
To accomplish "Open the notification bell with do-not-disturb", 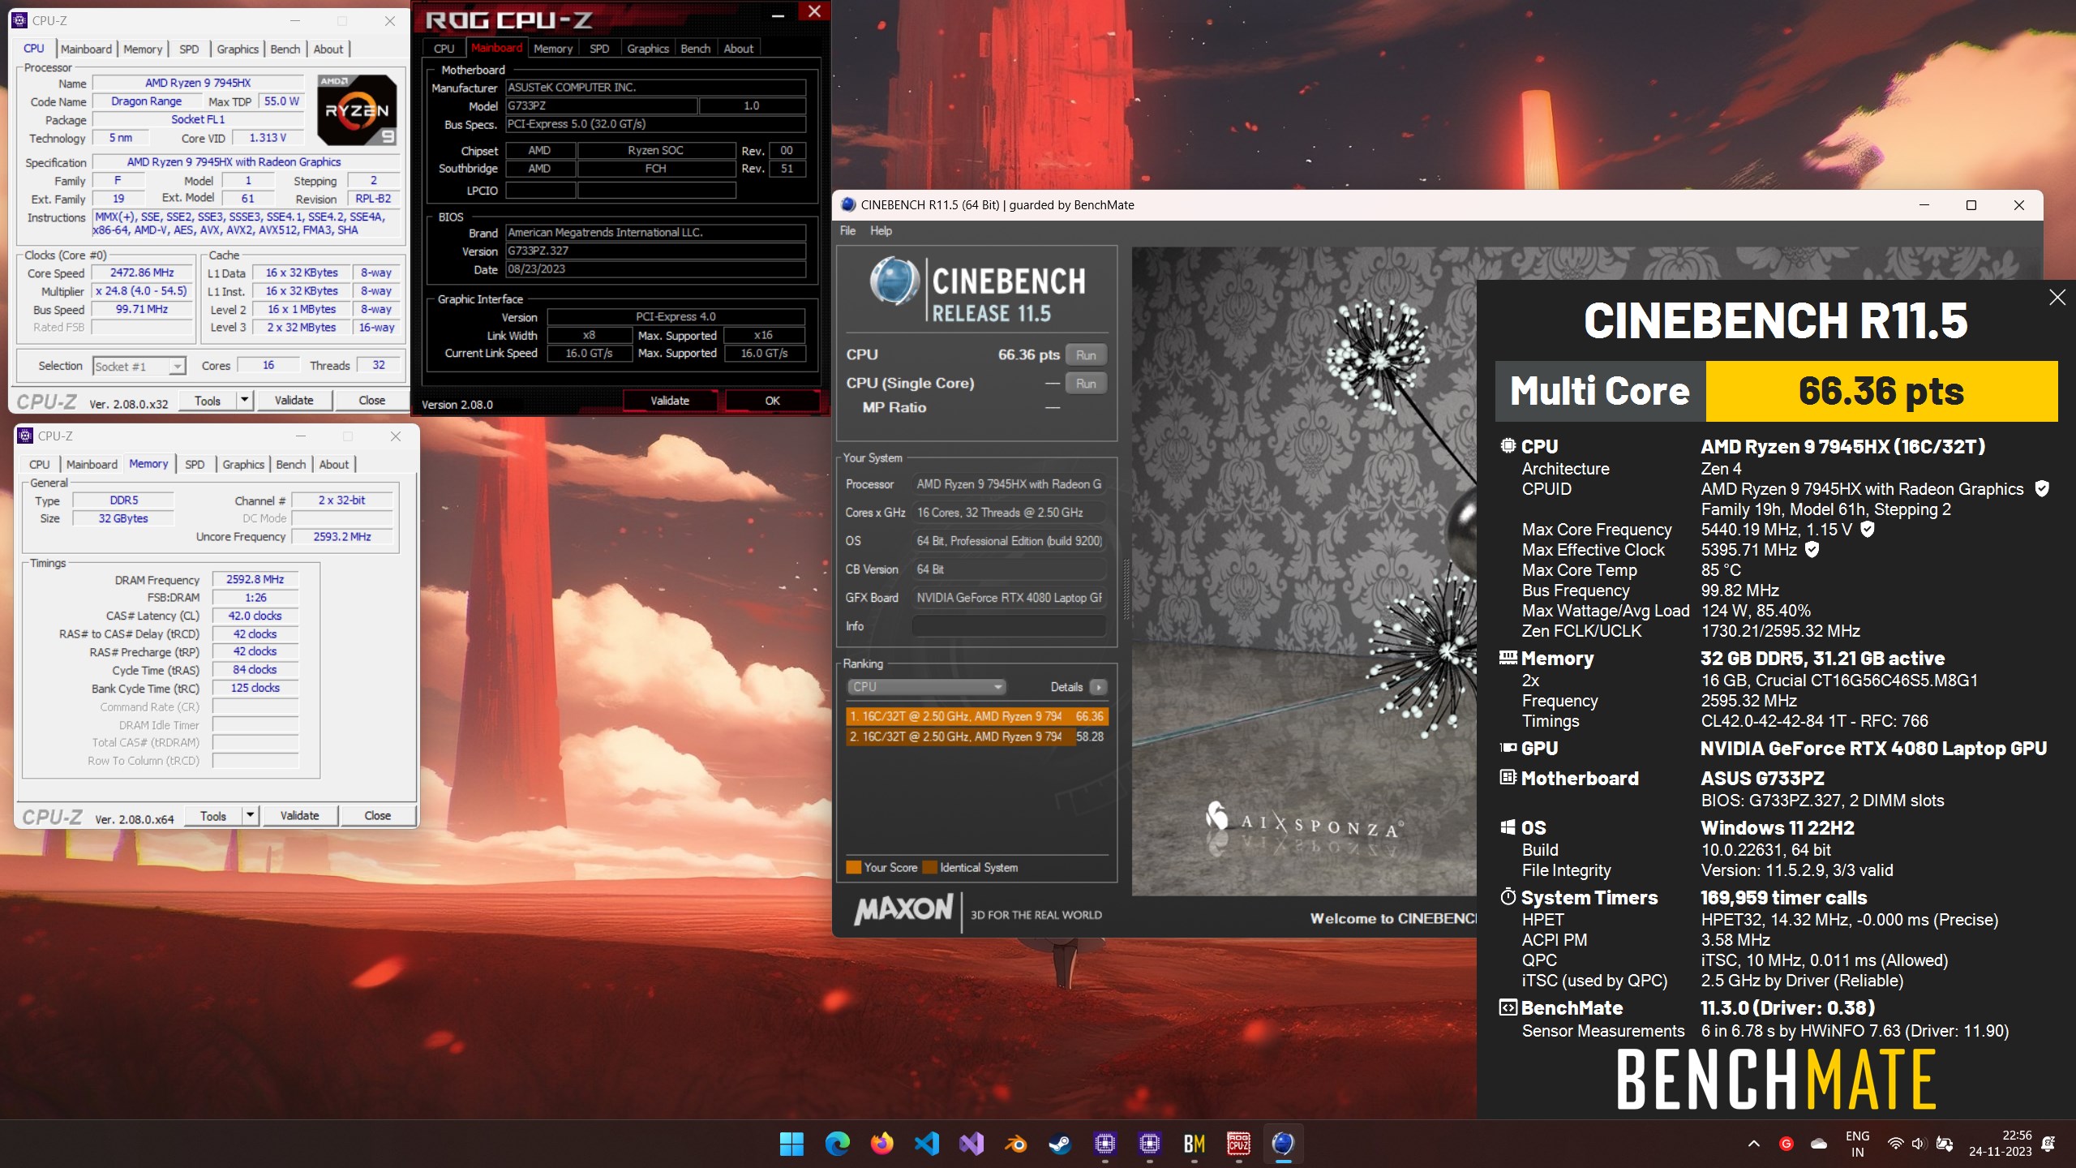I will [x=2048, y=1144].
